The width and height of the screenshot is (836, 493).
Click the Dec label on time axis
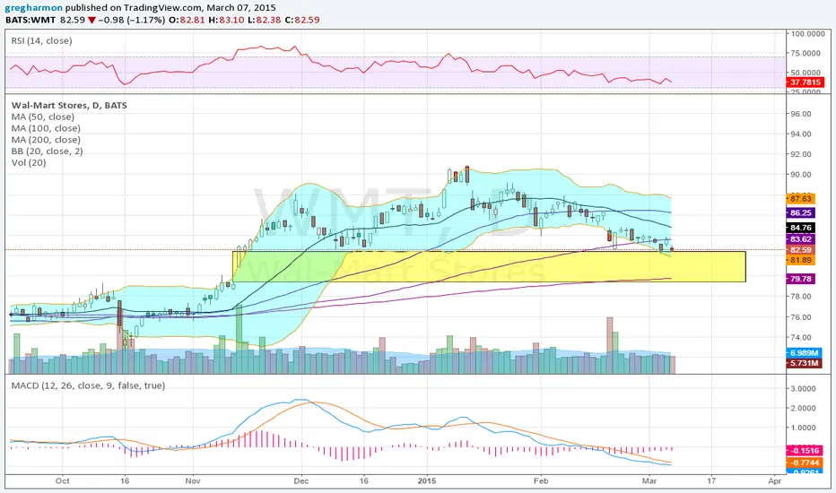click(x=301, y=480)
